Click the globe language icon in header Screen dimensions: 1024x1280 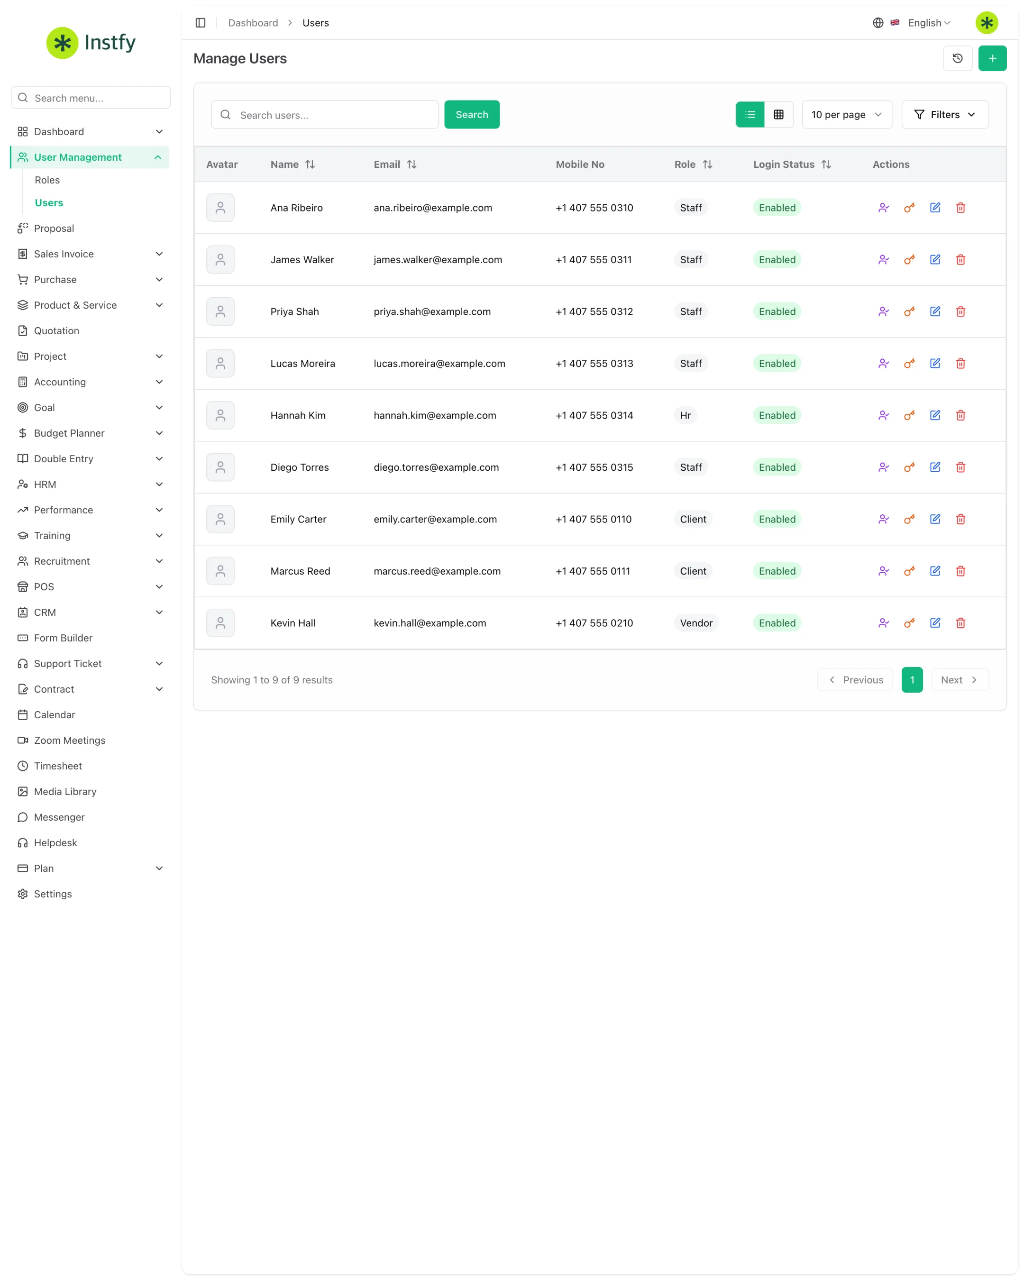[x=878, y=23]
